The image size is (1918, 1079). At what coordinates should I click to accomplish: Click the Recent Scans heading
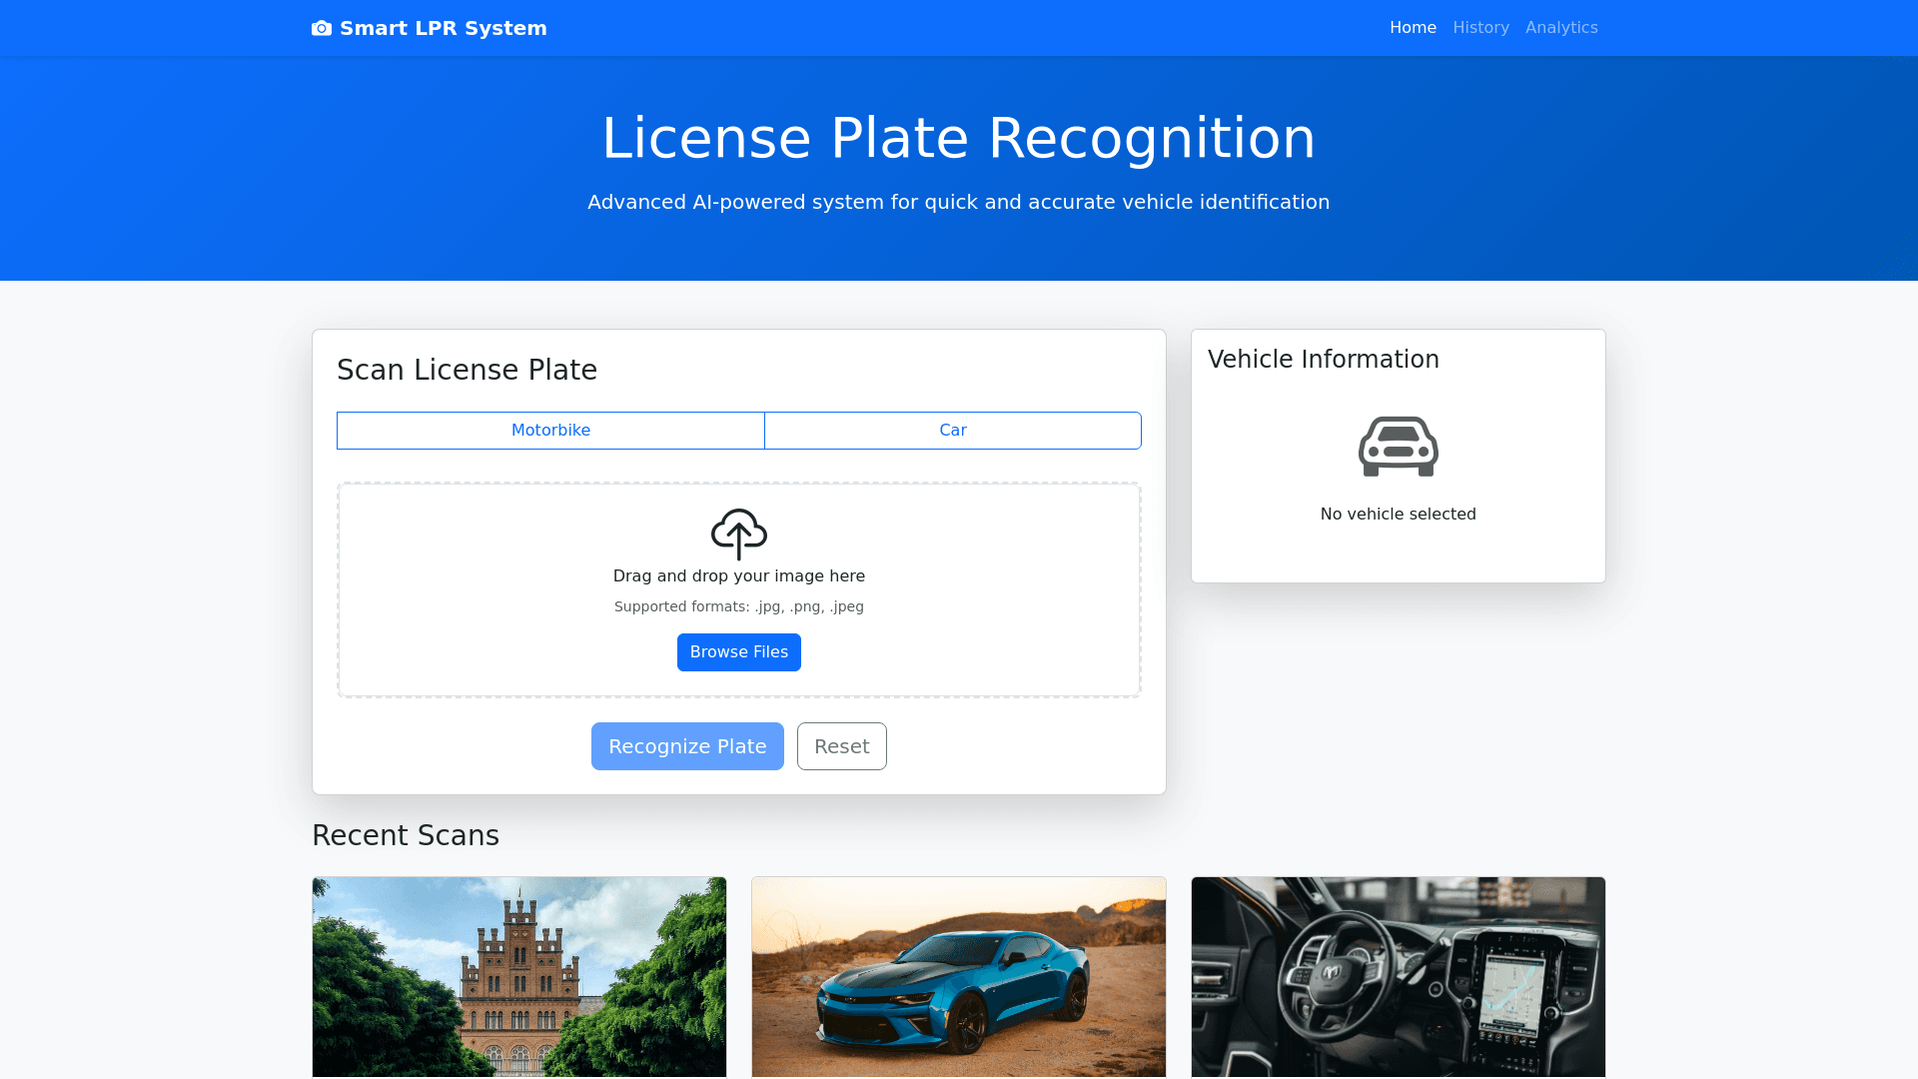[406, 835]
